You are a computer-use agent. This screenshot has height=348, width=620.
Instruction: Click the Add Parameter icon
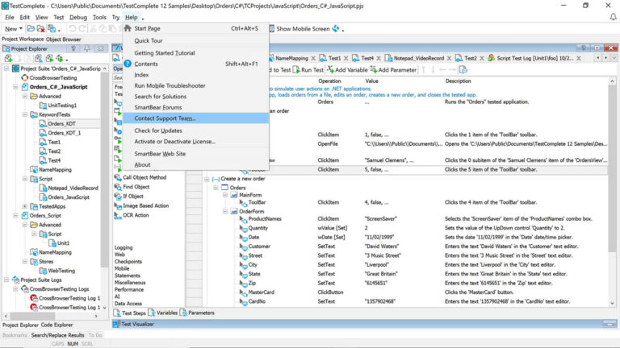373,69
